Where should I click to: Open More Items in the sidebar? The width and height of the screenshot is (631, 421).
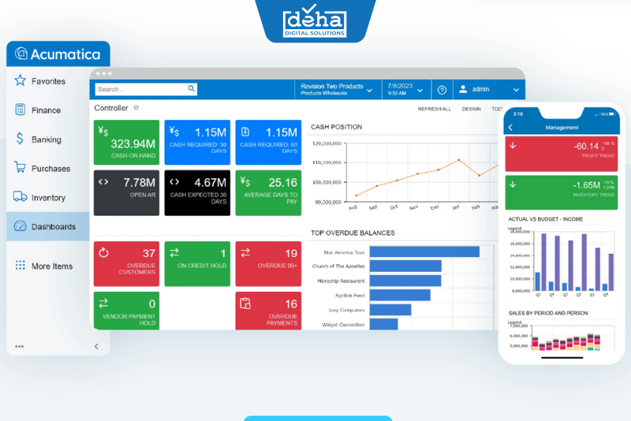pos(48,266)
